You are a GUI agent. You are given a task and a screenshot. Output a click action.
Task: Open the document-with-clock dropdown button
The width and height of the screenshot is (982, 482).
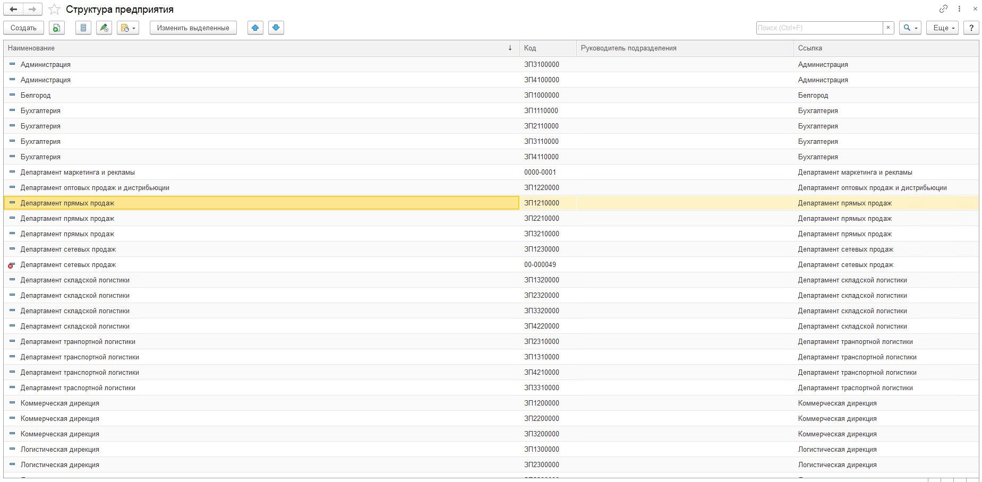(x=128, y=28)
